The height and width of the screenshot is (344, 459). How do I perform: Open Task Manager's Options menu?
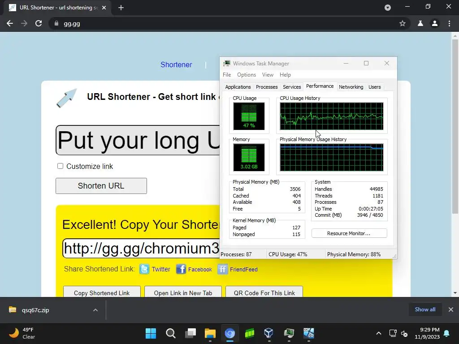coord(247,75)
